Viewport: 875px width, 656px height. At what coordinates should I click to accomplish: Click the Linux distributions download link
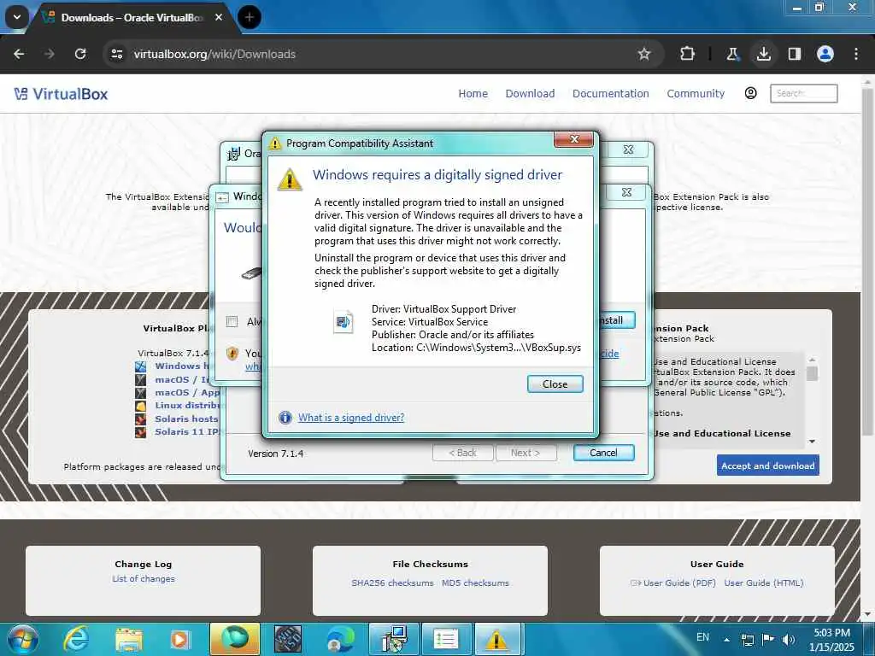189,405
